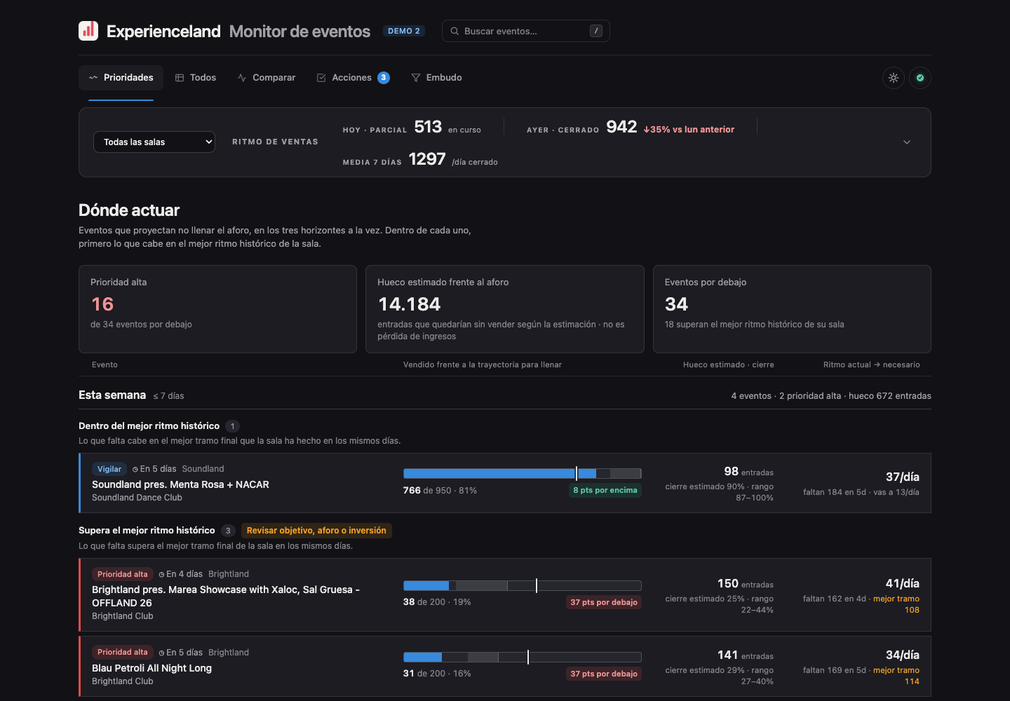Go to the Acciones tab

353,78
